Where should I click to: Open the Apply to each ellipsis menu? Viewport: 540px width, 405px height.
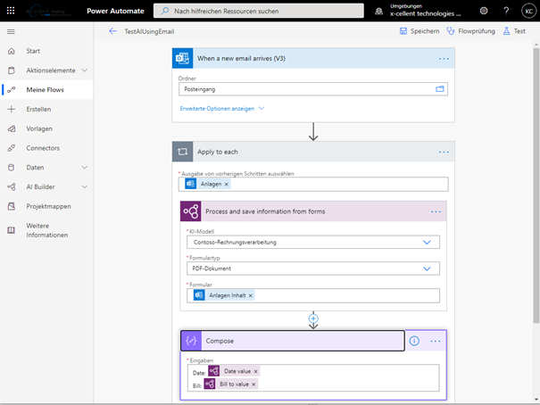[x=444, y=152]
